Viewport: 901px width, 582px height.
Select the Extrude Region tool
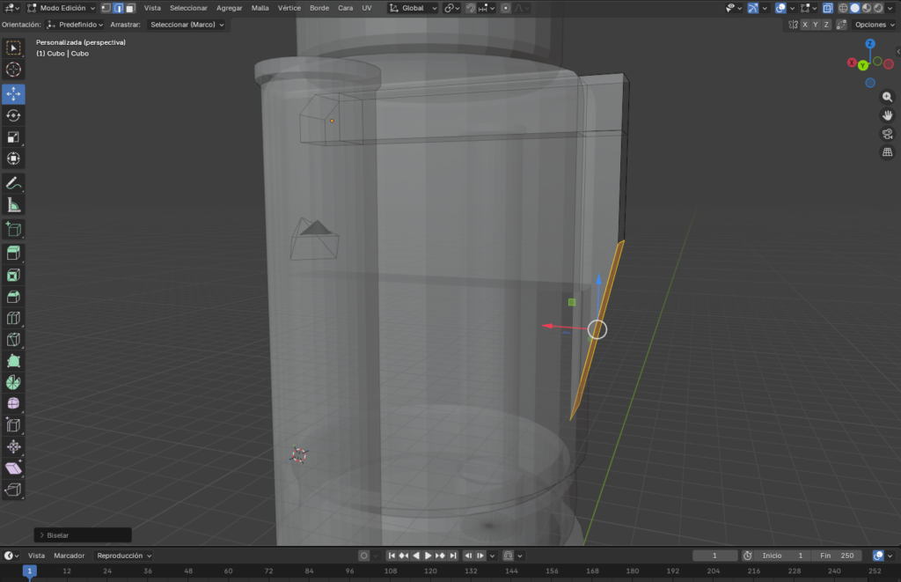[13, 254]
